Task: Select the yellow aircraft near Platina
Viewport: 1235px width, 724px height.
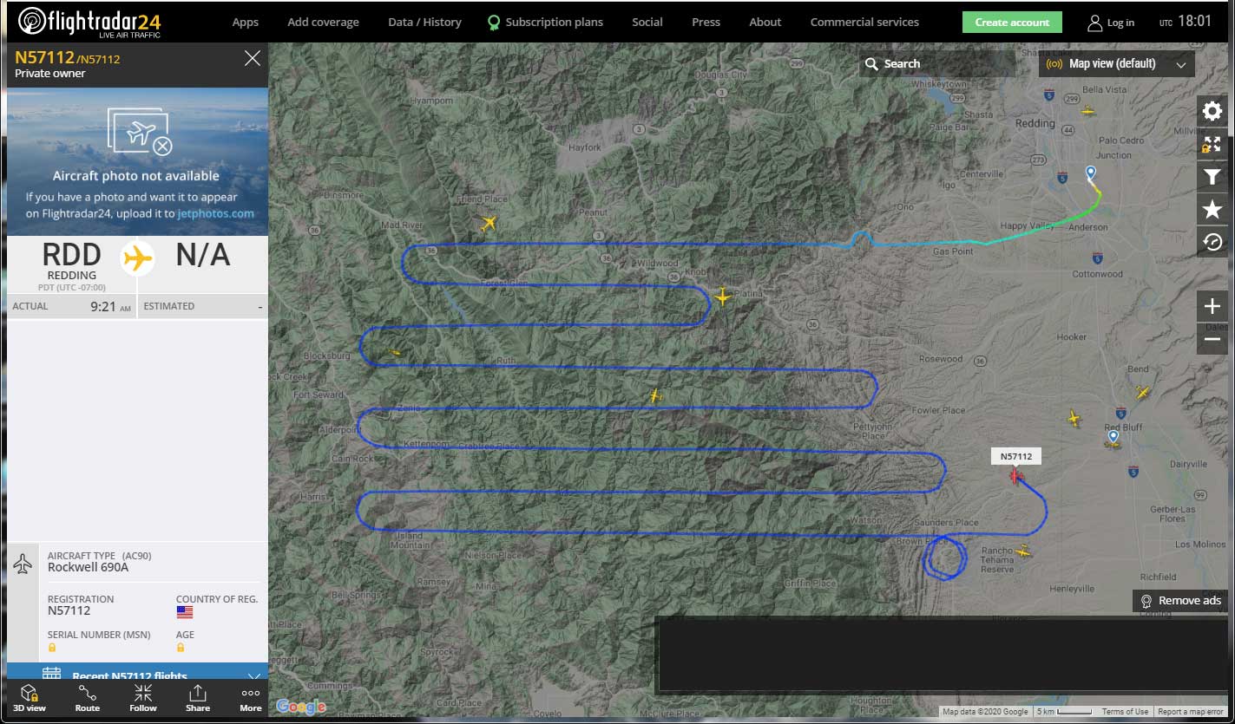Action: click(x=723, y=297)
